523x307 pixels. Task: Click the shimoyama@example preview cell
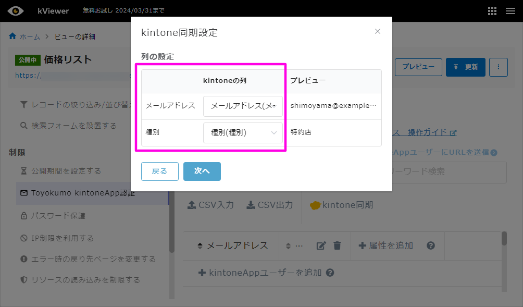pyautogui.click(x=333, y=106)
